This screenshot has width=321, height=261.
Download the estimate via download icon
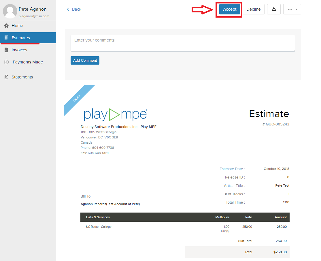pyautogui.click(x=274, y=9)
